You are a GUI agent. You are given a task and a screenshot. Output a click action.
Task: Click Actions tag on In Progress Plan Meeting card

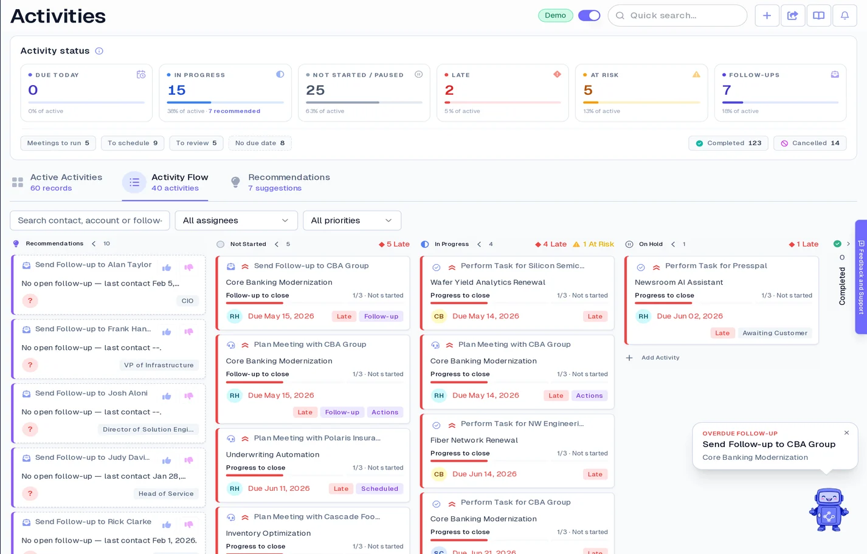click(589, 395)
